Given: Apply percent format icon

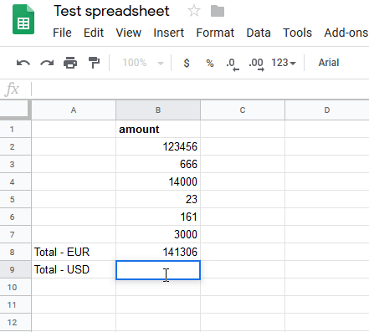Looking at the screenshot, I should coord(210,64).
